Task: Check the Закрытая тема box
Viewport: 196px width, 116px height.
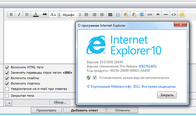Action: click(x=7, y=96)
